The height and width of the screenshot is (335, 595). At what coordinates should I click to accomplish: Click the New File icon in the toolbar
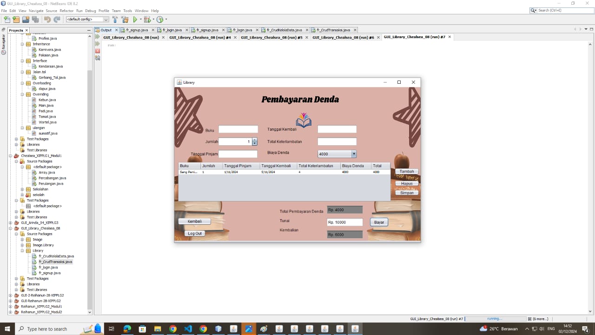coord(7,20)
